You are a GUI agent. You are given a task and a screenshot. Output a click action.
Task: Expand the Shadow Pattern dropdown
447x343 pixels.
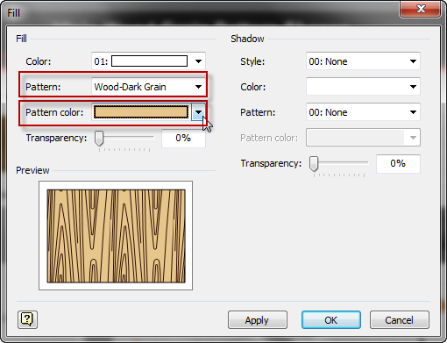(x=363, y=112)
